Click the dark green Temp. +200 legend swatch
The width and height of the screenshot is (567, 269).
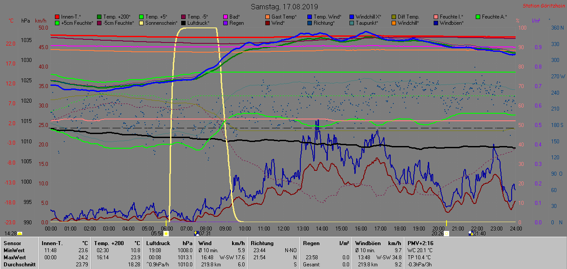99,16
